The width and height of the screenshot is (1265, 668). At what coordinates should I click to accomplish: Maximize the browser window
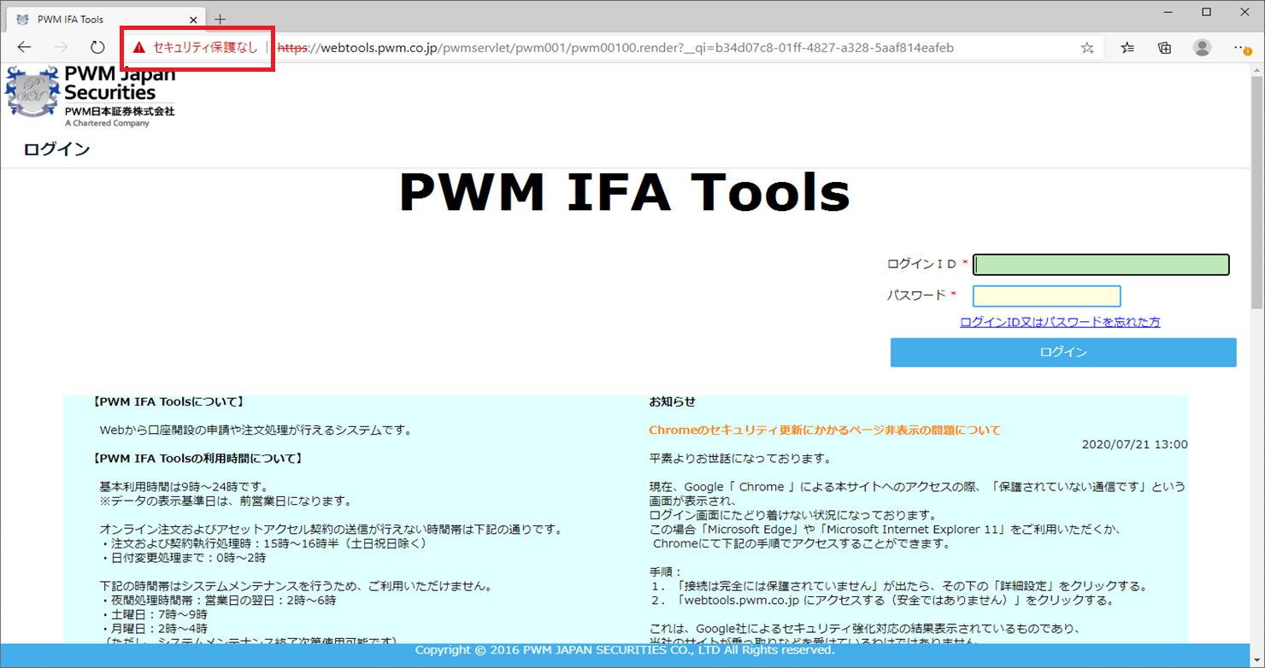click(x=1206, y=12)
